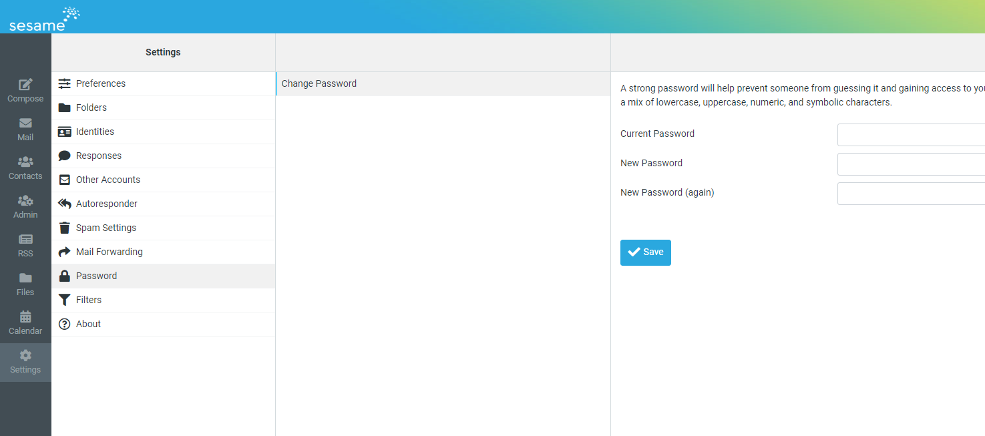Click the New Password (again) field
Image resolution: width=985 pixels, height=436 pixels.
911,194
